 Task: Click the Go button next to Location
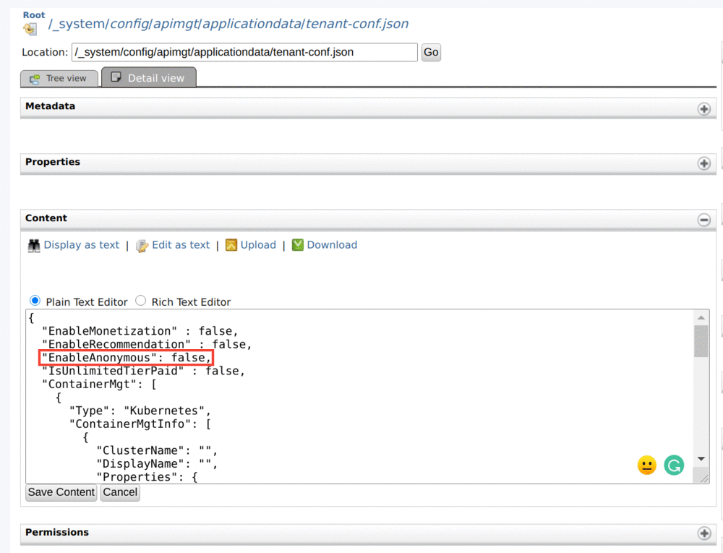click(x=431, y=52)
